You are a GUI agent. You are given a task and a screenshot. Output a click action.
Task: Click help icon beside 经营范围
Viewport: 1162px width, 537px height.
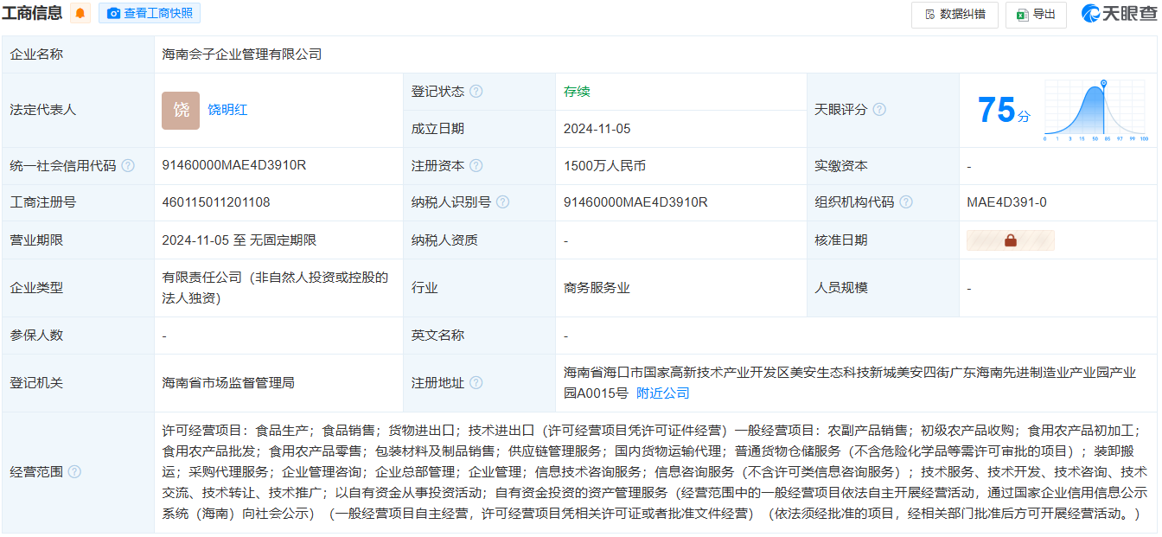point(74,472)
